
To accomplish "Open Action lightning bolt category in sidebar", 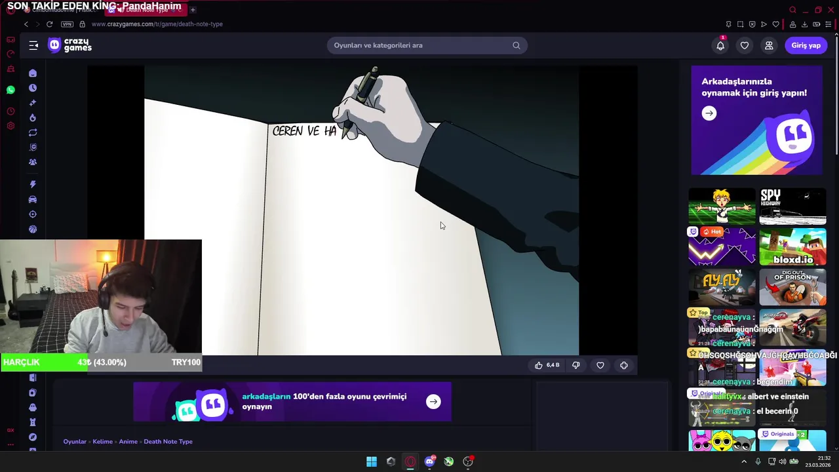I will (33, 184).
